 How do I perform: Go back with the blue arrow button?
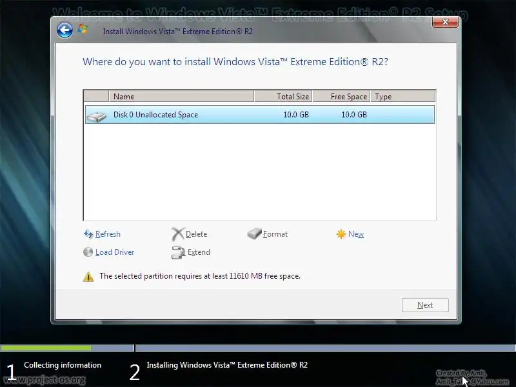[x=64, y=30]
